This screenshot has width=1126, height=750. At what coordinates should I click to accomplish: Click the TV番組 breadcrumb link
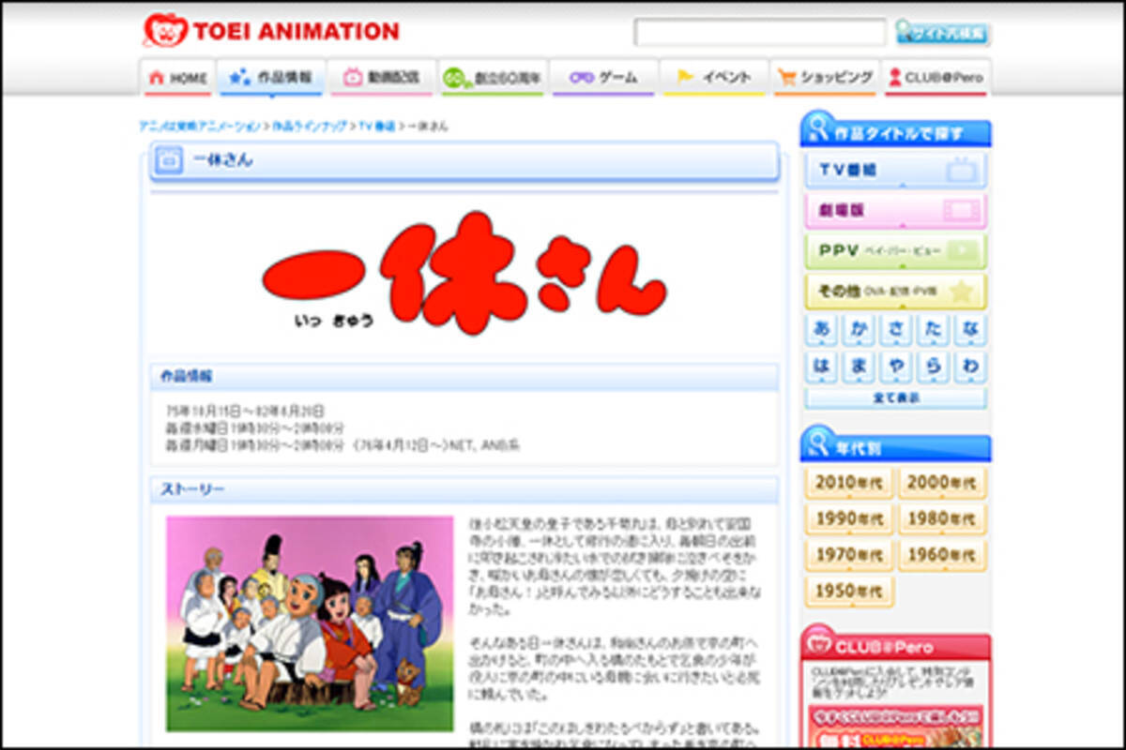click(377, 126)
